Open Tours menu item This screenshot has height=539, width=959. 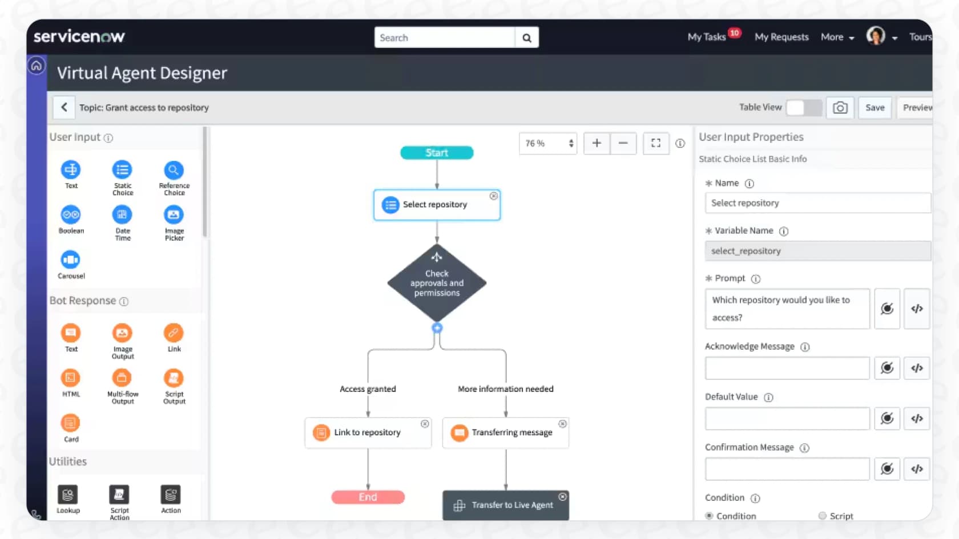(920, 37)
